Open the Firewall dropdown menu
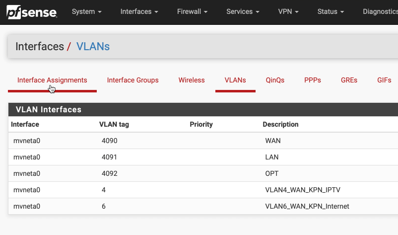This screenshot has height=235, width=398. (x=192, y=12)
